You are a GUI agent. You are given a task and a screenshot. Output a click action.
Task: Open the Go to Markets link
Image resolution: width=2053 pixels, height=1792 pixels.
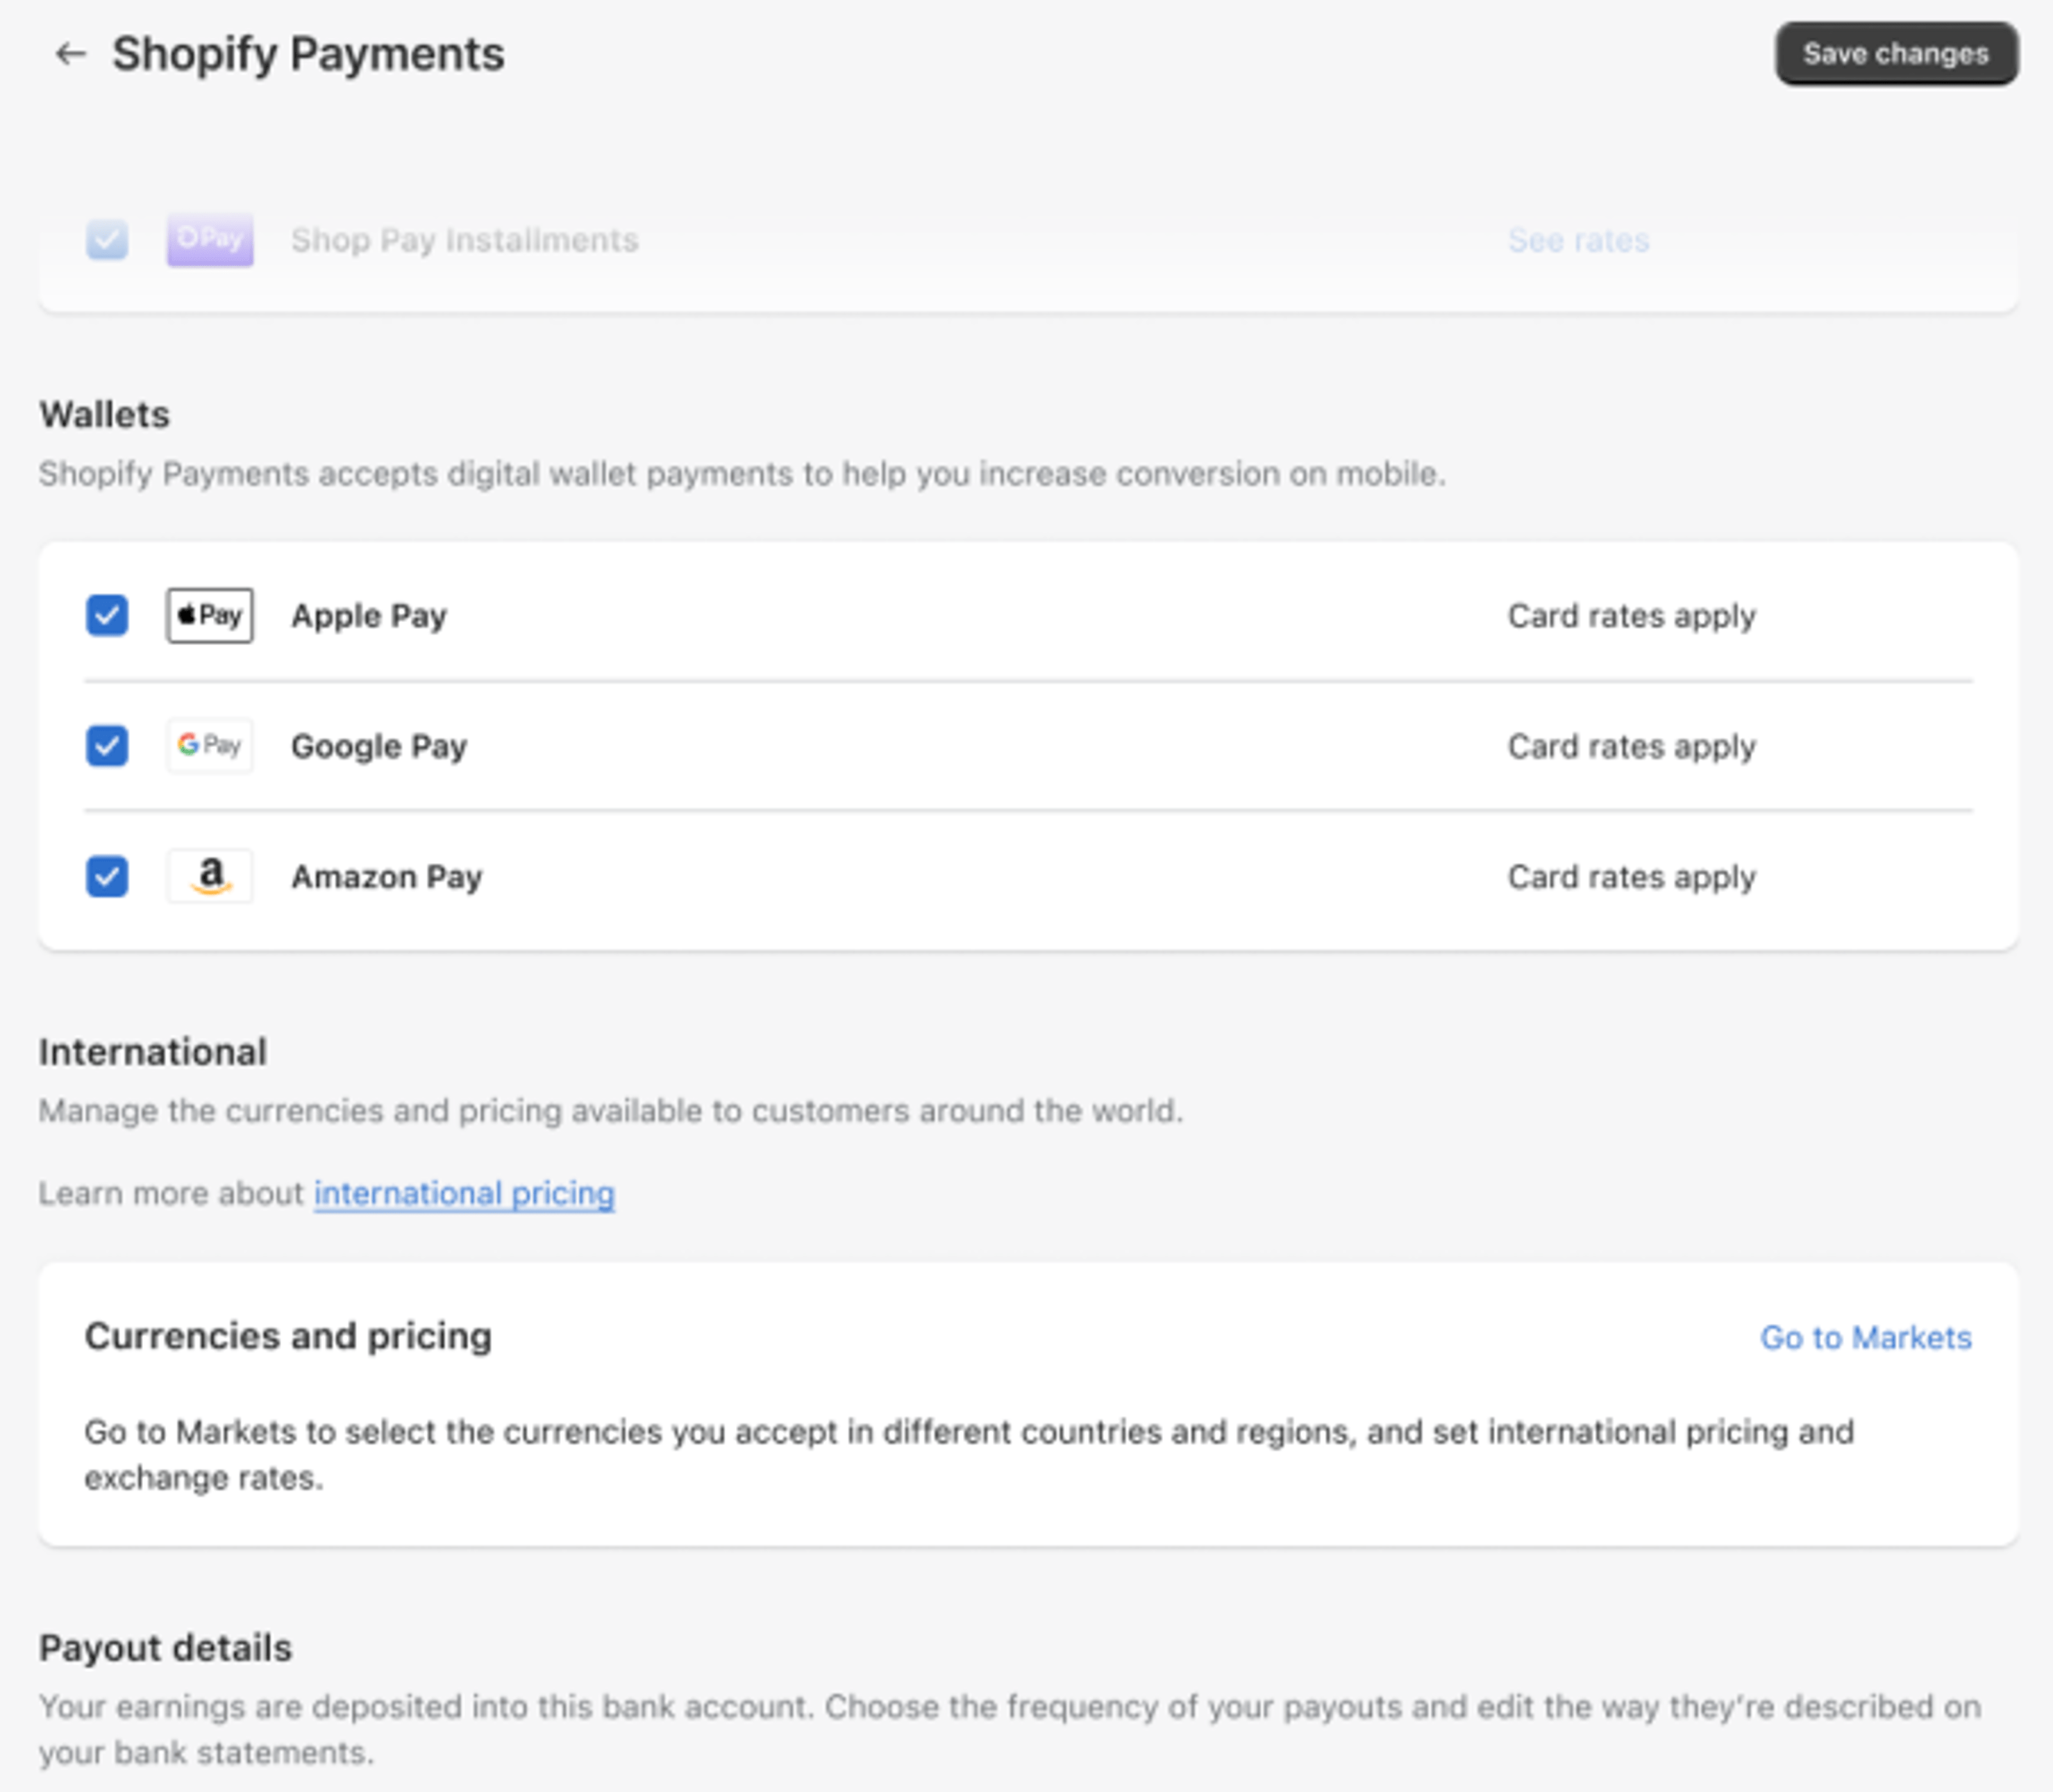coord(1865,1337)
